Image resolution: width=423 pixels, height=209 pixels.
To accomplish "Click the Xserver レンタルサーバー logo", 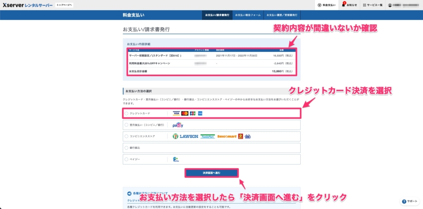I will (x=27, y=5).
